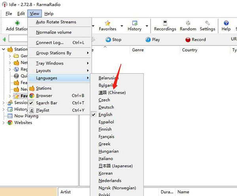Click the Dura... column header
Image resolution: width=237 pixels, height=196 pixels.
coord(167,192)
